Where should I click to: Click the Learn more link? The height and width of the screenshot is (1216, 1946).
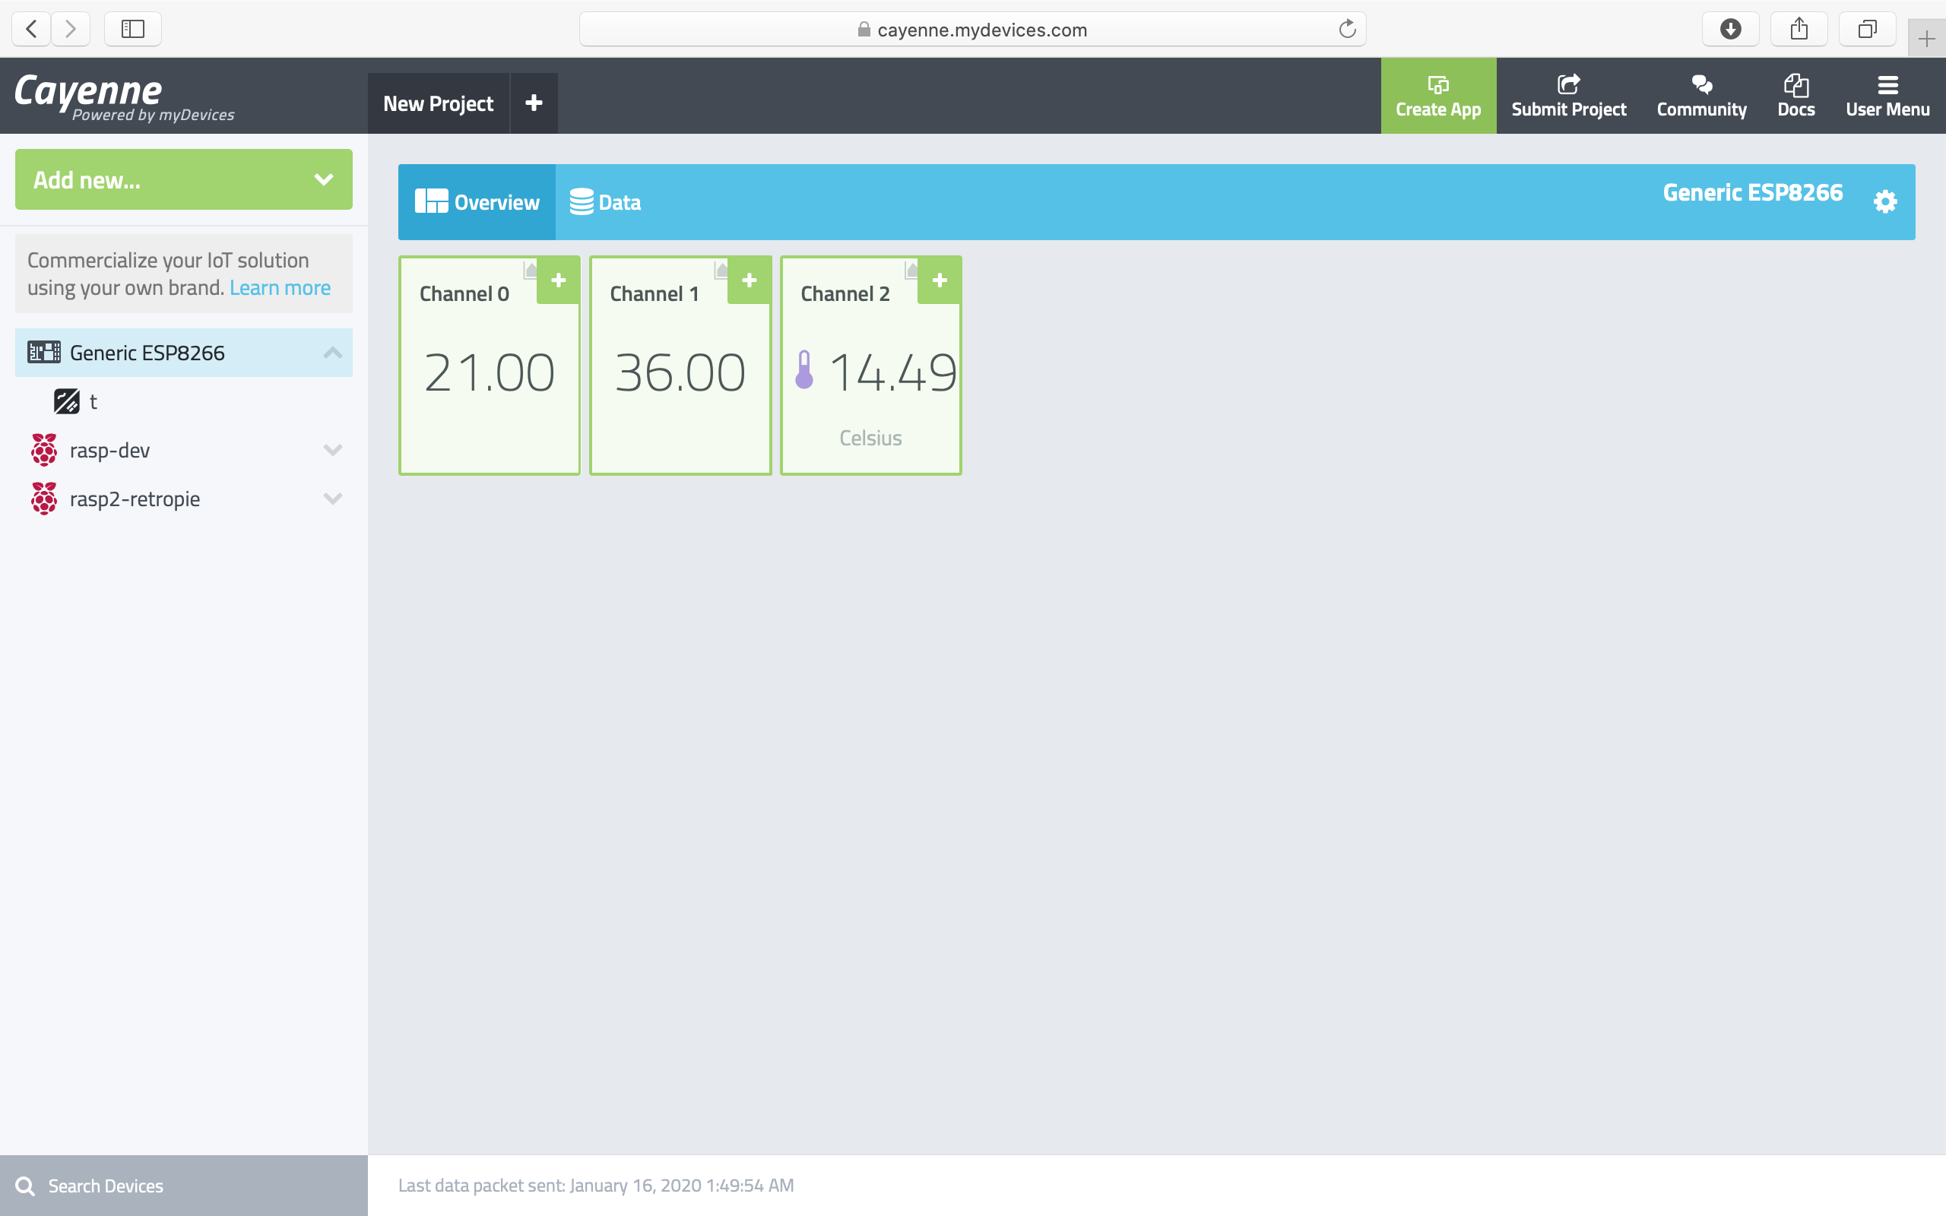(x=280, y=288)
